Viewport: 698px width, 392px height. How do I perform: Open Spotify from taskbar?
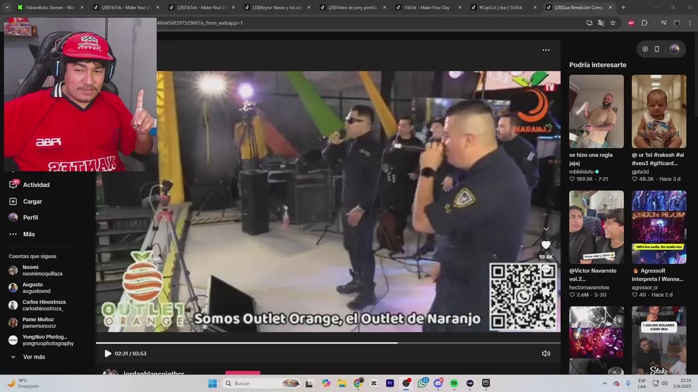click(x=454, y=383)
